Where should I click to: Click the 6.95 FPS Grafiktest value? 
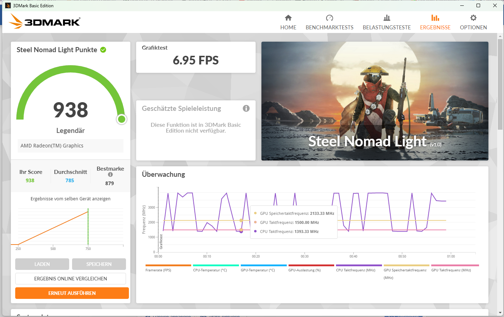coord(196,60)
